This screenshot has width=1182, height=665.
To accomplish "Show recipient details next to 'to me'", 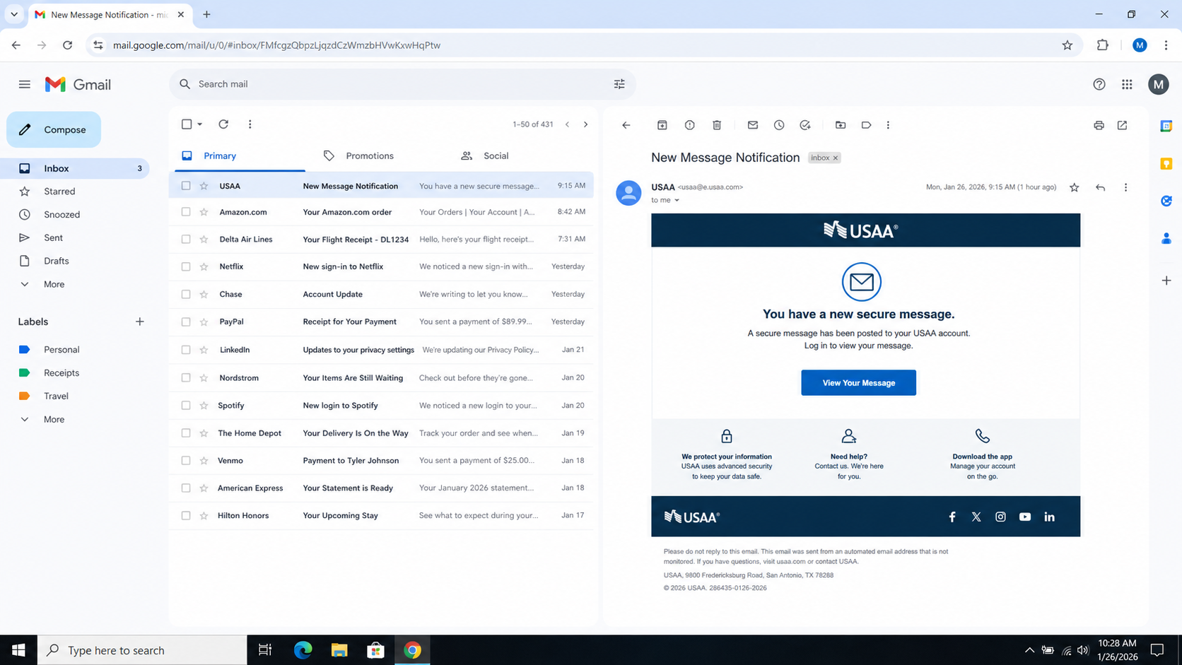I will click(677, 201).
